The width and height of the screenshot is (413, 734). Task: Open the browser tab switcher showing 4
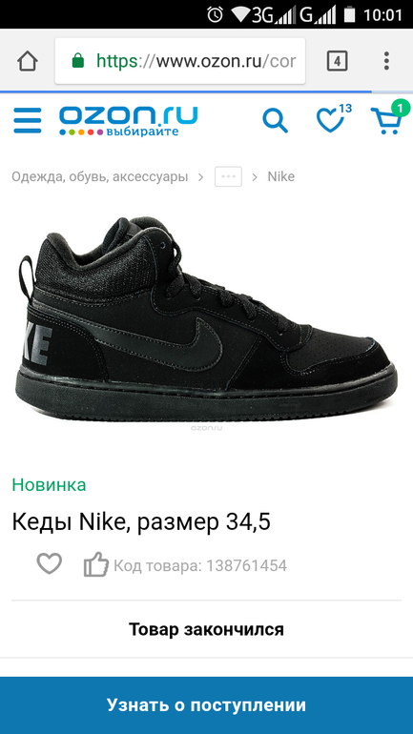337,61
